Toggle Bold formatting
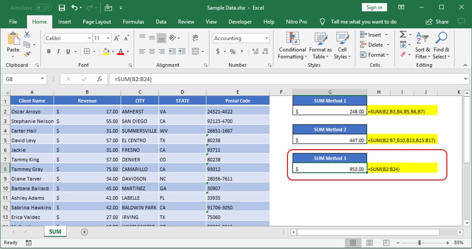Image resolution: width=472 pixels, height=249 pixels. 49,51
